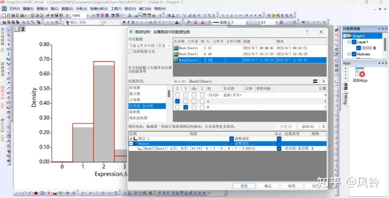Viewport: 389px width, 198px height.
Task: Toggle NoAxes checkbox in Object Manager
Action: pyautogui.click(x=354, y=54)
